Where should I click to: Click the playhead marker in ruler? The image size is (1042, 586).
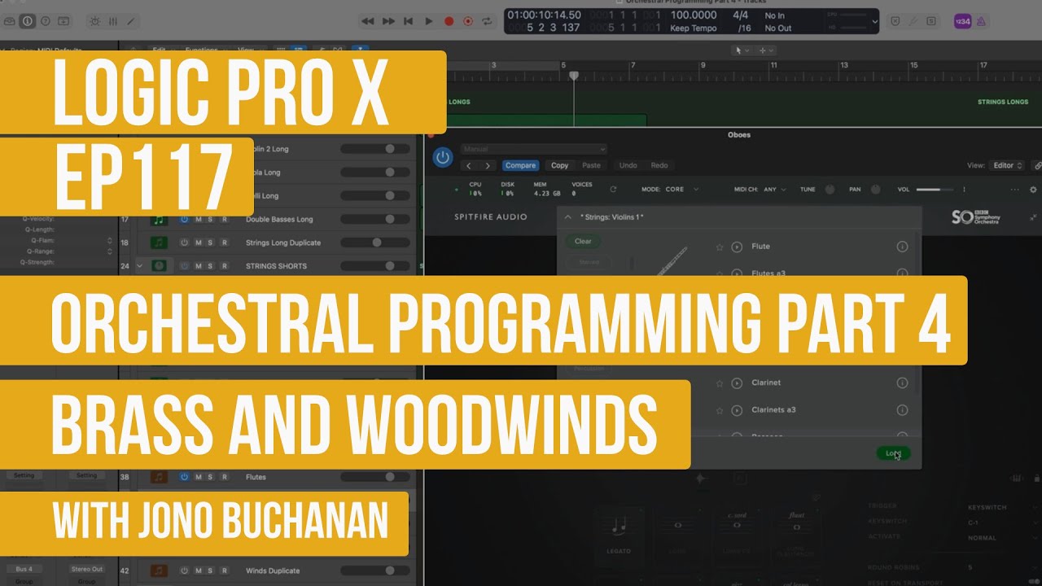[x=574, y=76]
